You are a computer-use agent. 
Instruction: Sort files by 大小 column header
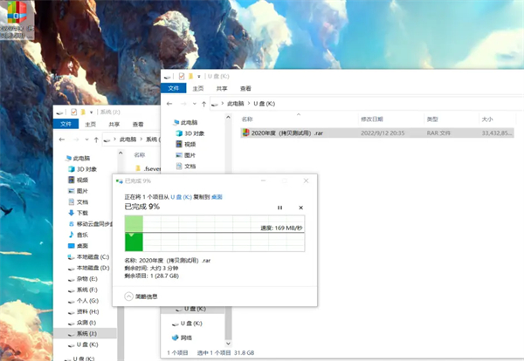[487, 119]
